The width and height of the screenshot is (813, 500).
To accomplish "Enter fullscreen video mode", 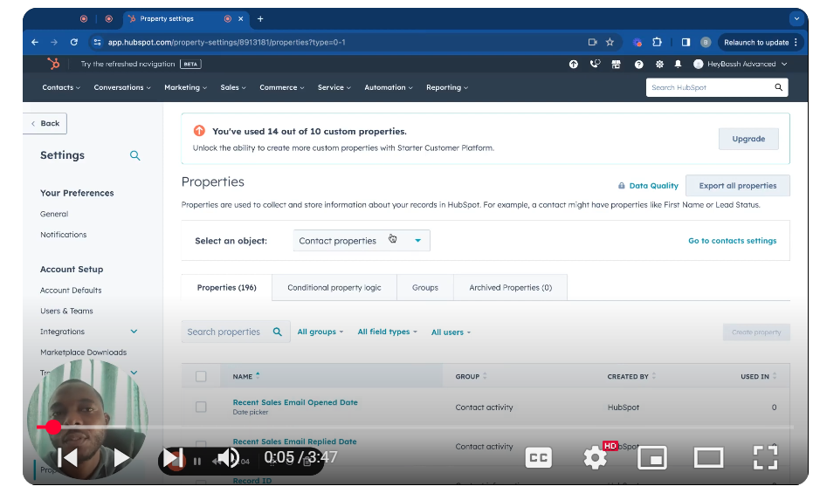I will (765, 457).
